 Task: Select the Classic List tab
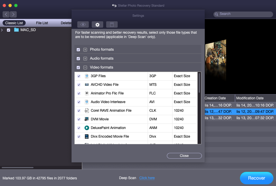point(14,23)
